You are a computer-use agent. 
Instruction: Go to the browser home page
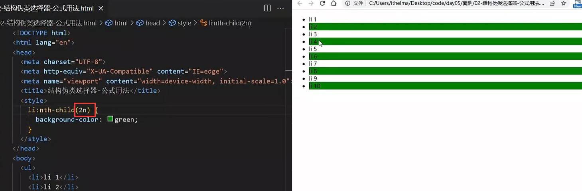point(334,4)
